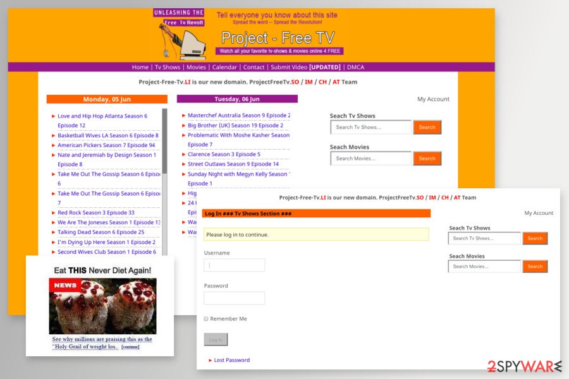Open Nate and Jeremiah by Design Season 1
Viewport: 569px width, 379px height.
click(107, 160)
